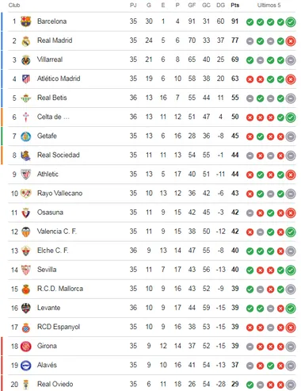The width and height of the screenshot is (301, 391).
Task: Sort by the Pts column header
Action: tap(234, 6)
